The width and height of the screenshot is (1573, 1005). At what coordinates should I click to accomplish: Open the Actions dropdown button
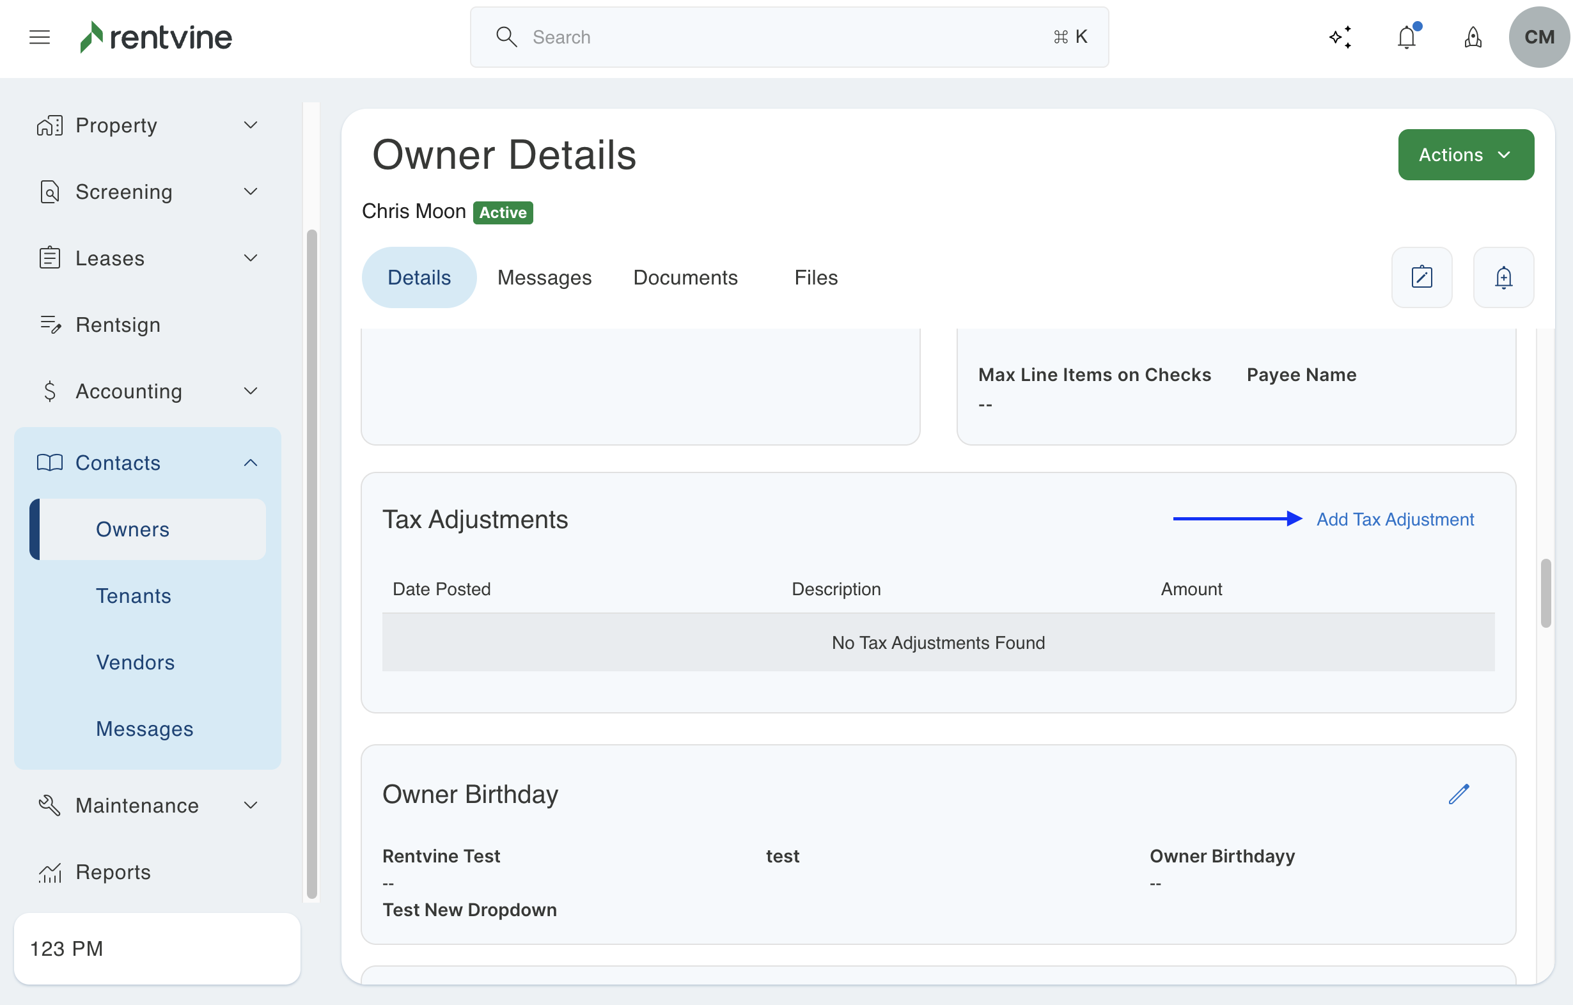click(1465, 155)
